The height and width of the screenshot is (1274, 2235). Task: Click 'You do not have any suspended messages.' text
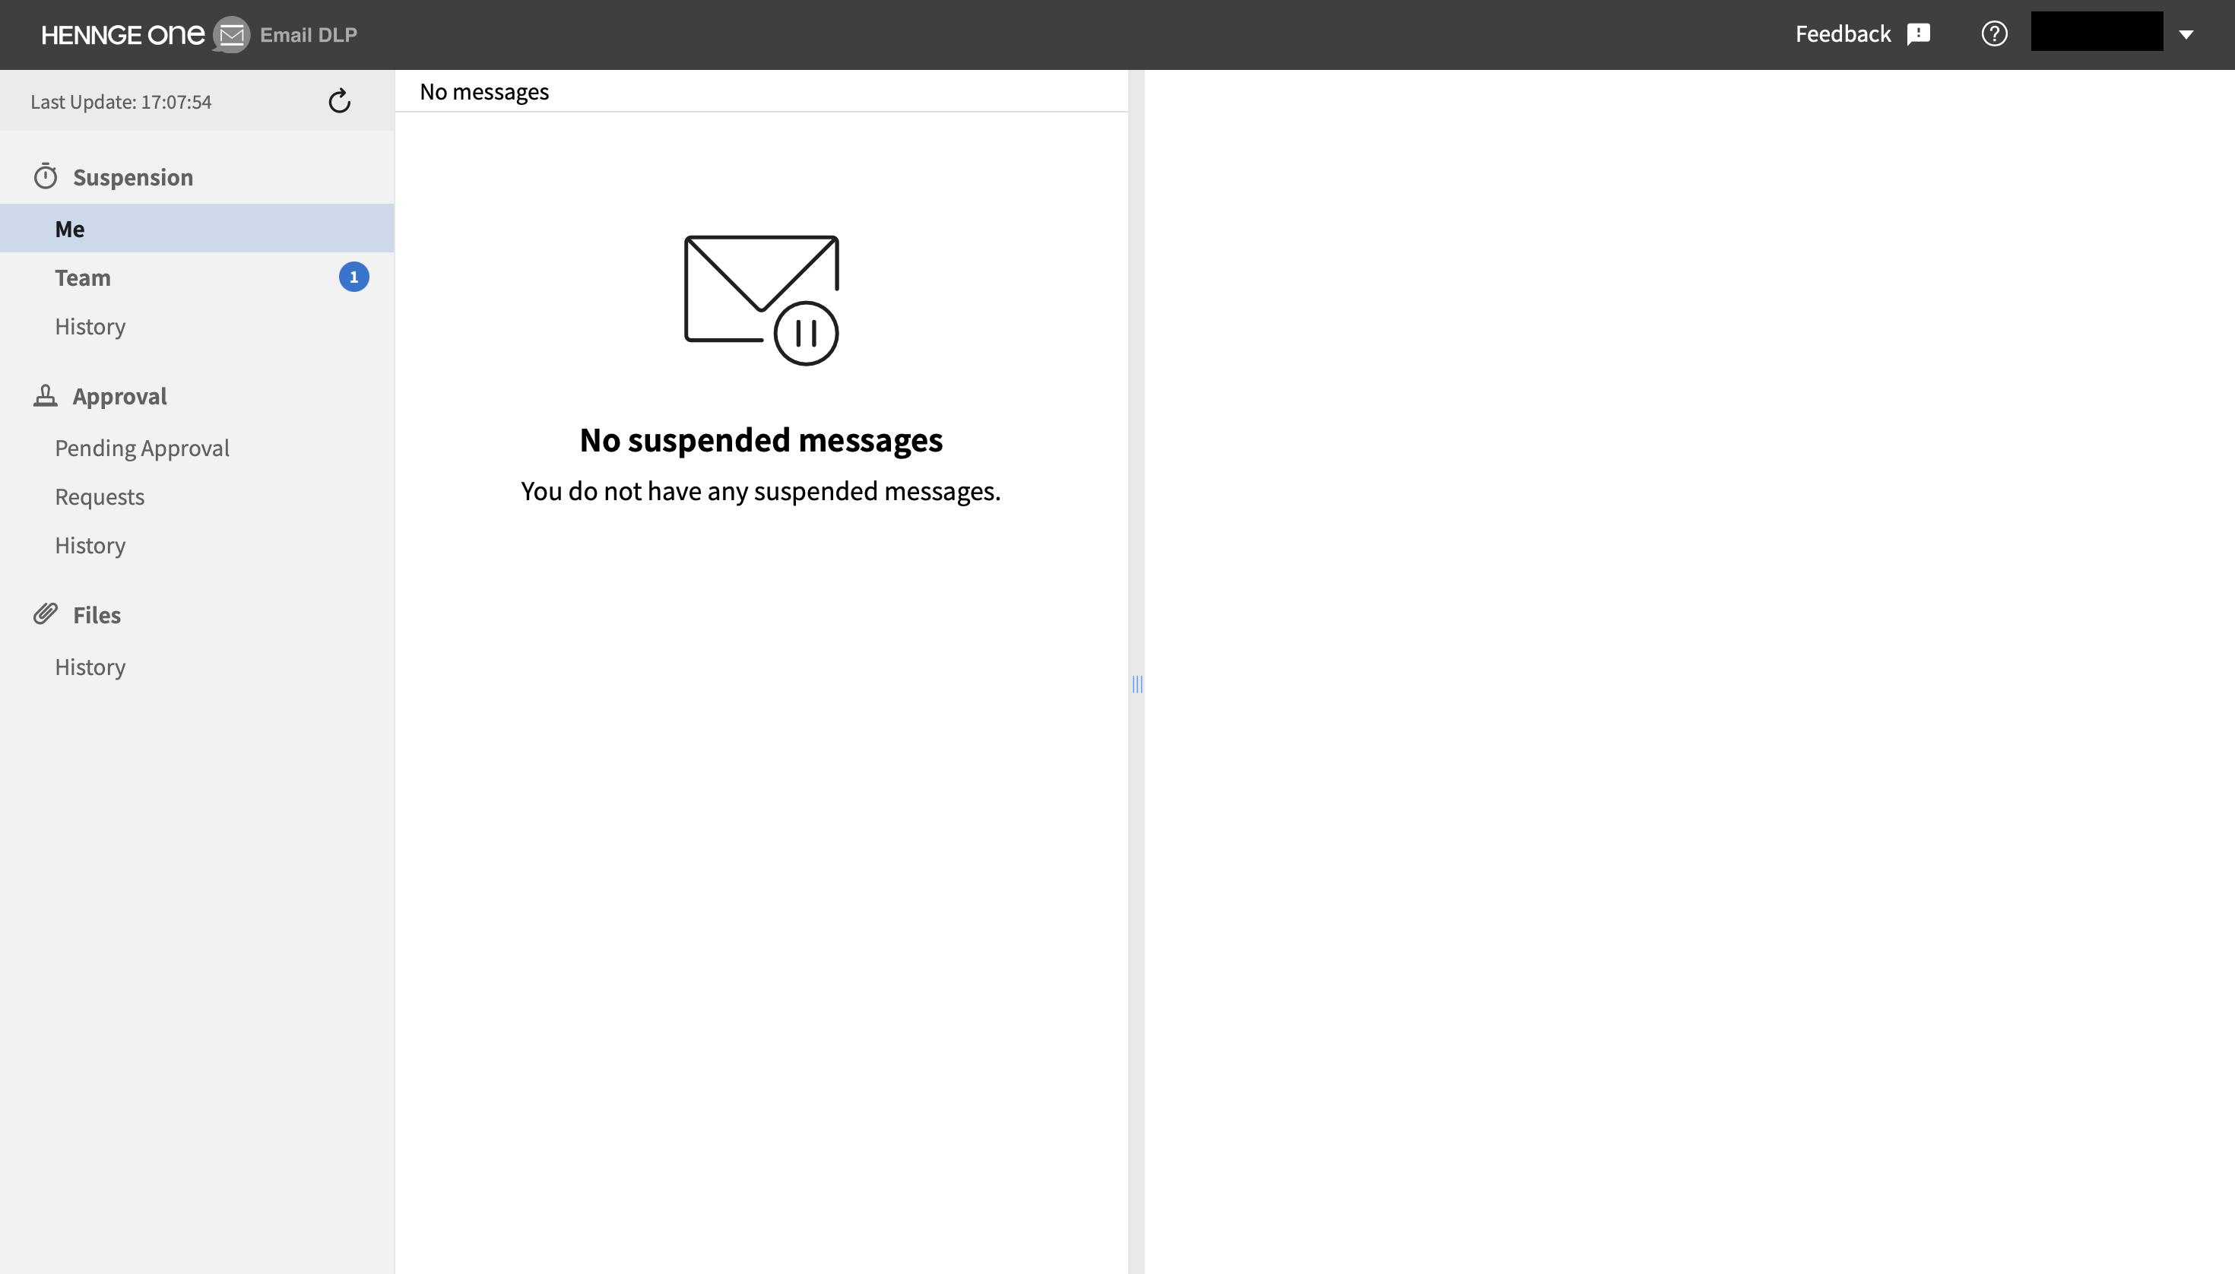click(760, 491)
